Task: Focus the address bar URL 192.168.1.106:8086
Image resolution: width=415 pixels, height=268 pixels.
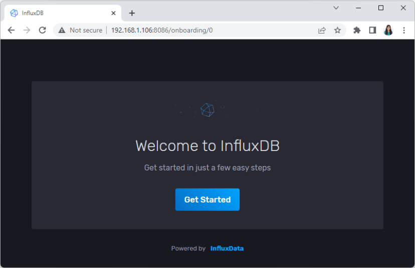Action: [x=162, y=30]
